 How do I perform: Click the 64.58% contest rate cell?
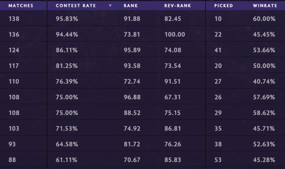(67, 145)
